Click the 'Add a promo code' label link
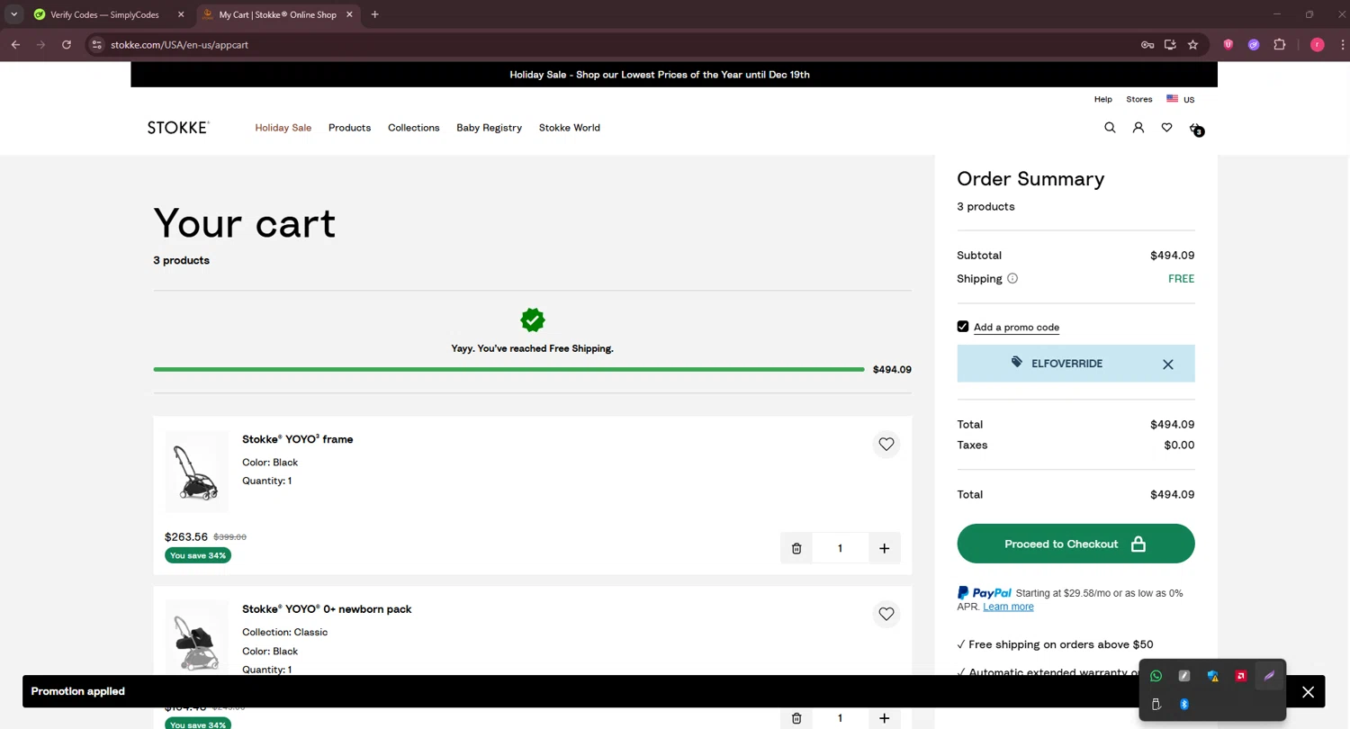This screenshot has height=729, width=1350. pos(1016,328)
